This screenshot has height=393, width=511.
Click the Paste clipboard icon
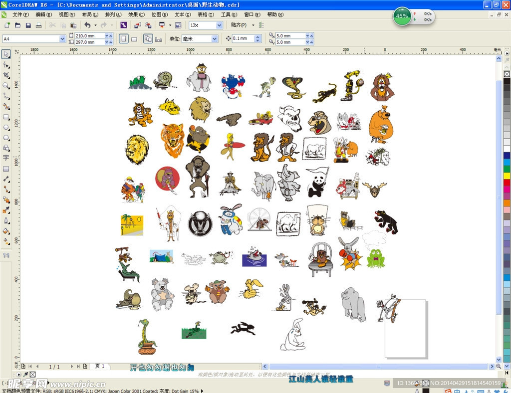73,25
